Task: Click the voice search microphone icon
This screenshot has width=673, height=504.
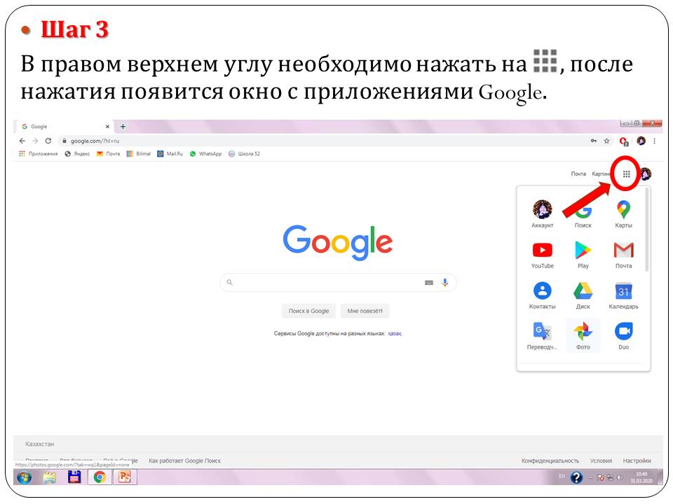Action: pos(444,283)
